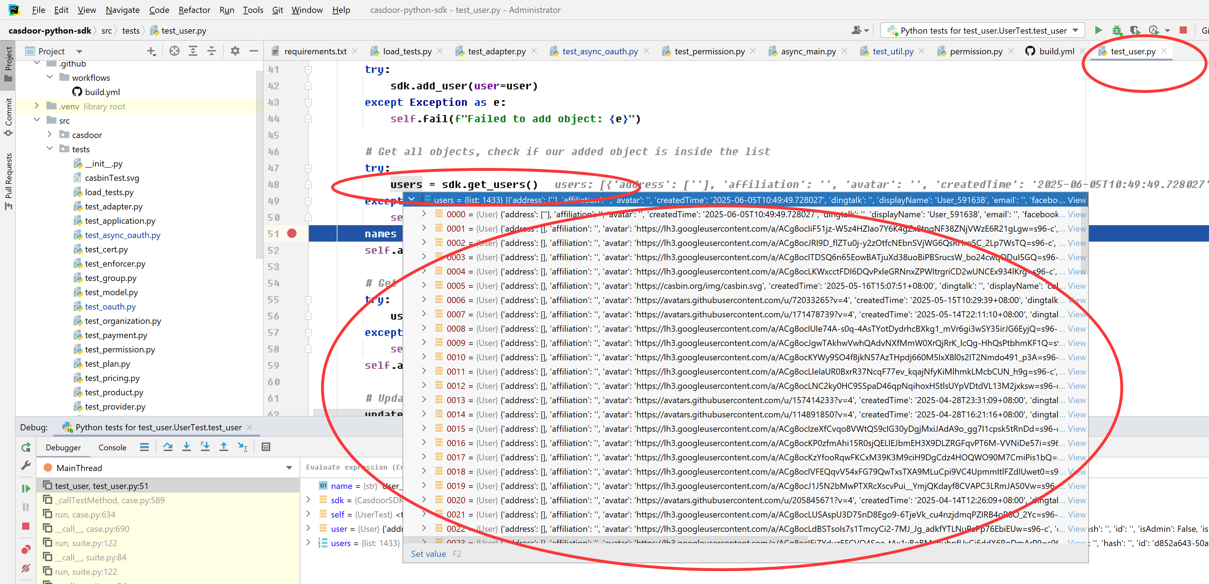Open the Refactor menu
The image size is (1209, 584).
(194, 10)
